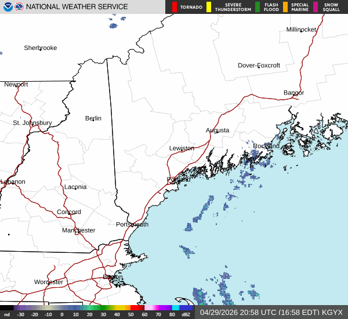Click the 30 value on dBZ scale

(103, 314)
